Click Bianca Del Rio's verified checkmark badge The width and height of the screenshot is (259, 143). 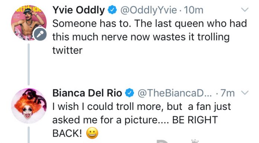click(x=129, y=93)
